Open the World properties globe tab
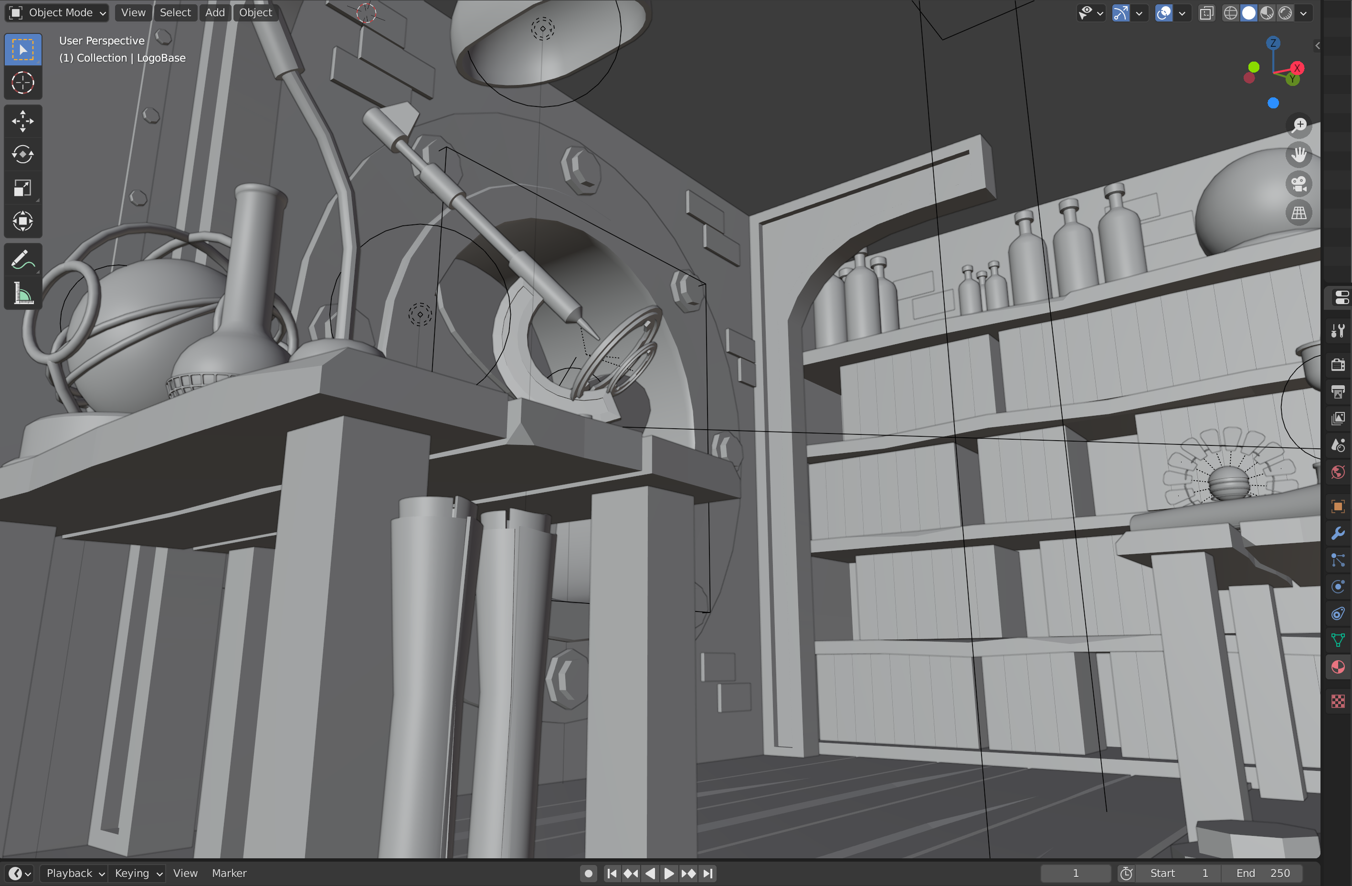Image resolution: width=1352 pixels, height=886 pixels. tap(1338, 473)
